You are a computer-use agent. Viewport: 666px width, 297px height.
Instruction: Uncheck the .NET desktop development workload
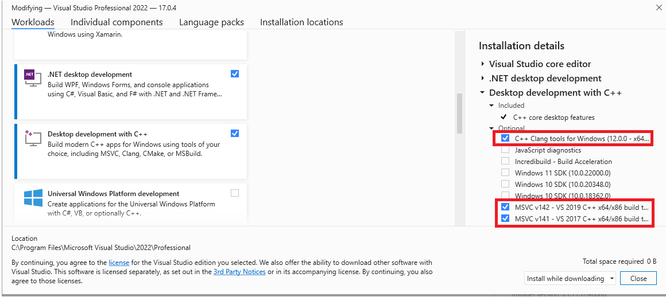235,74
